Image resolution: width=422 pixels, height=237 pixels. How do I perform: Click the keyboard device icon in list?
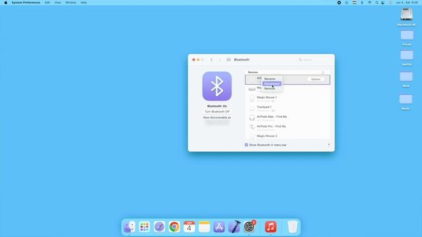click(x=252, y=89)
